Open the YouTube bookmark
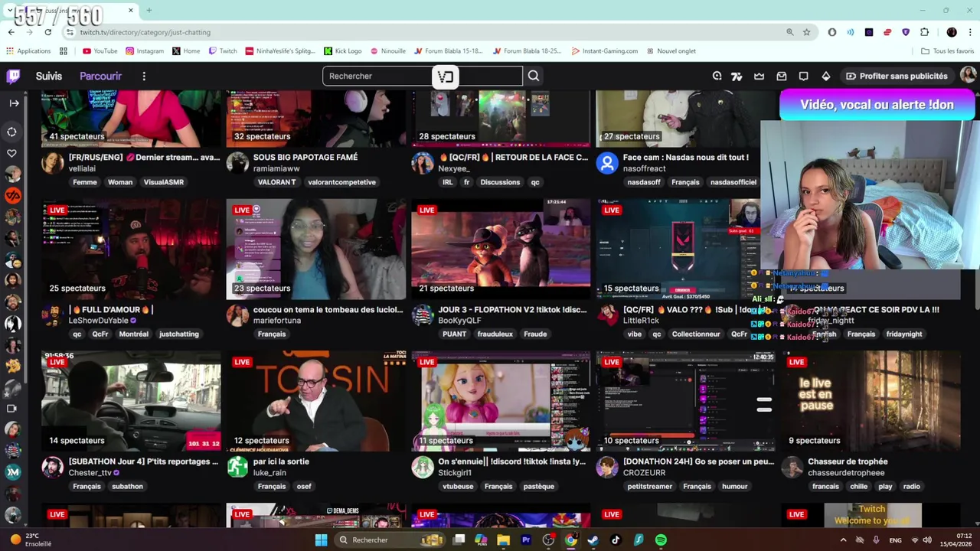Viewport: 980px width, 551px height. coord(100,51)
